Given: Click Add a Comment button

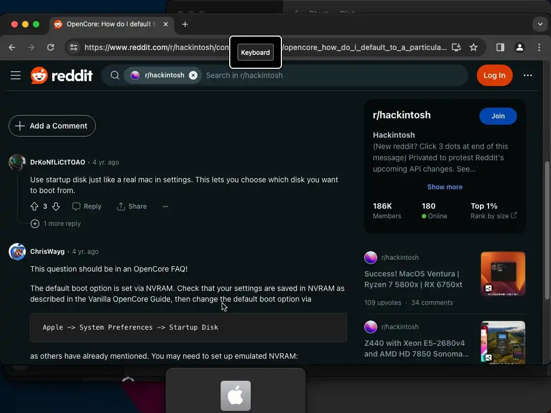Looking at the screenshot, I should point(52,126).
